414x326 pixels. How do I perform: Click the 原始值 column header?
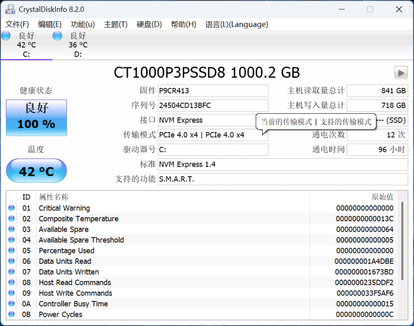[382, 197]
